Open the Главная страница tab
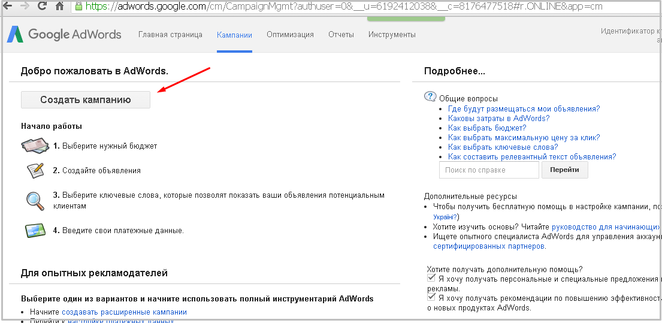662x323 pixels. tap(170, 35)
